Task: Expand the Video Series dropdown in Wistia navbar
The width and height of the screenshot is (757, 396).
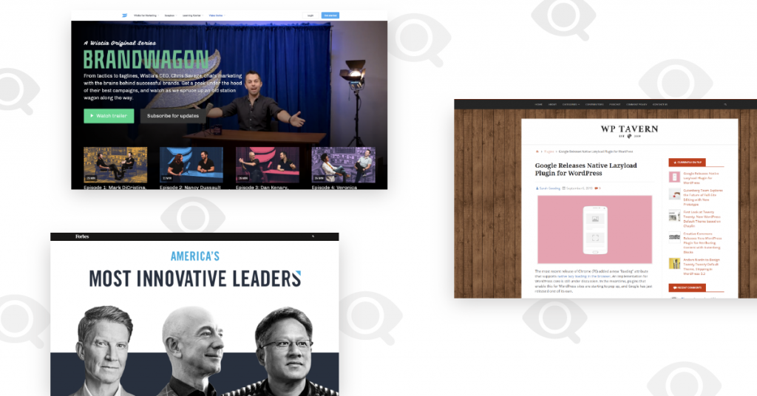Action: (216, 15)
